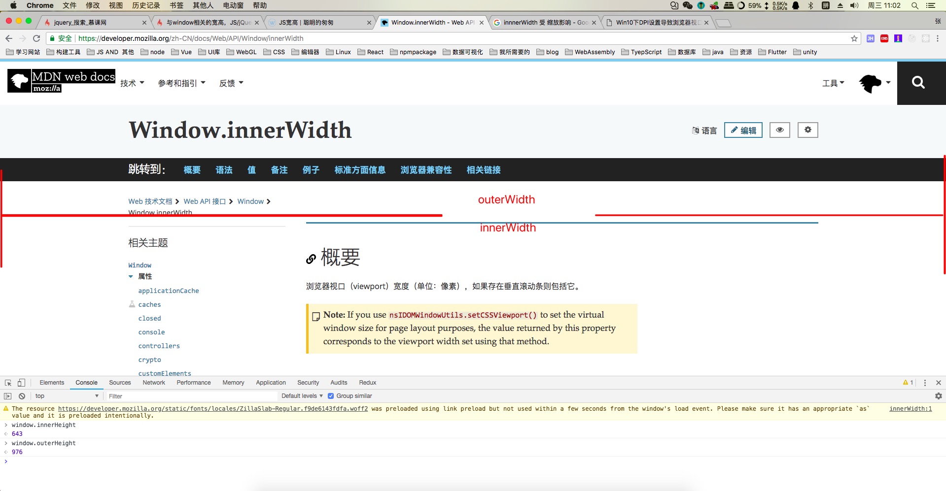Open console settings gear icon
The height and width of the screenshot is (491, 946).
click(x=938, y=396)
